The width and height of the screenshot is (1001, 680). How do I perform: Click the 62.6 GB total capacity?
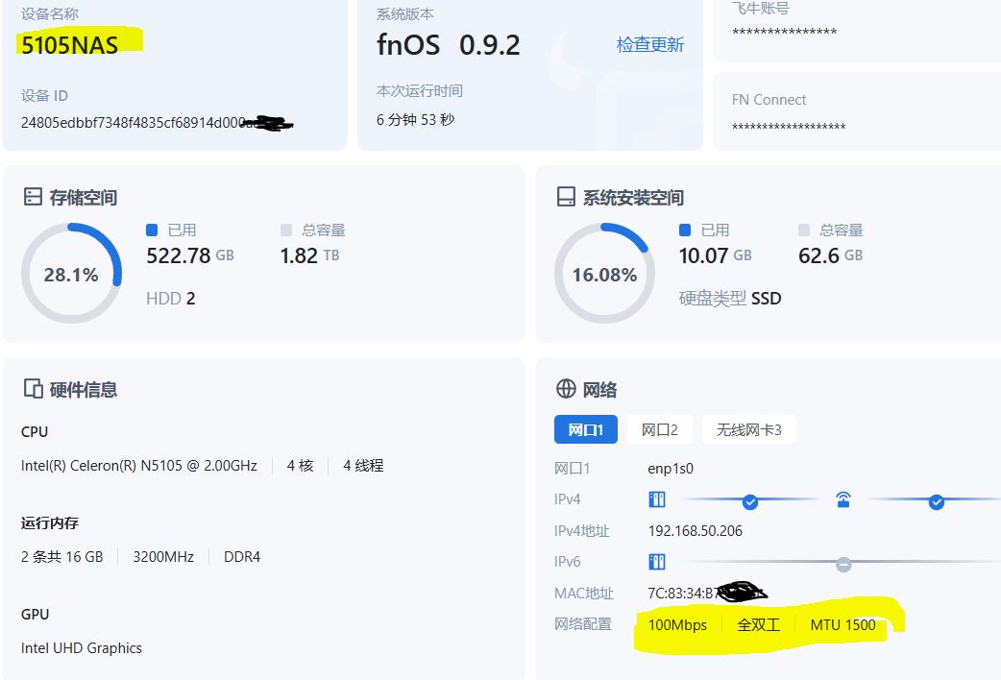[830, 255]
